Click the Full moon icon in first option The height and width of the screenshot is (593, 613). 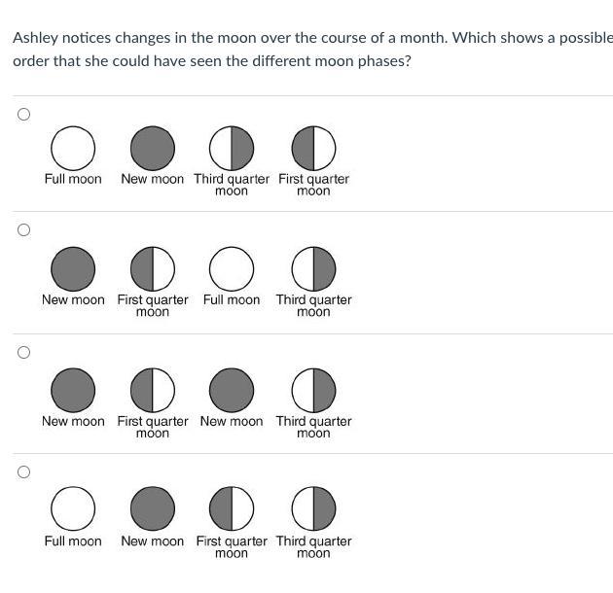click(x=73, y=149)
